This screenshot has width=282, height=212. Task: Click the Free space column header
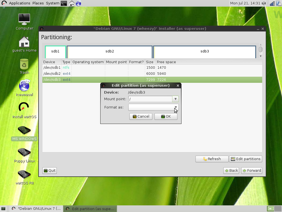tap(209, 62)
